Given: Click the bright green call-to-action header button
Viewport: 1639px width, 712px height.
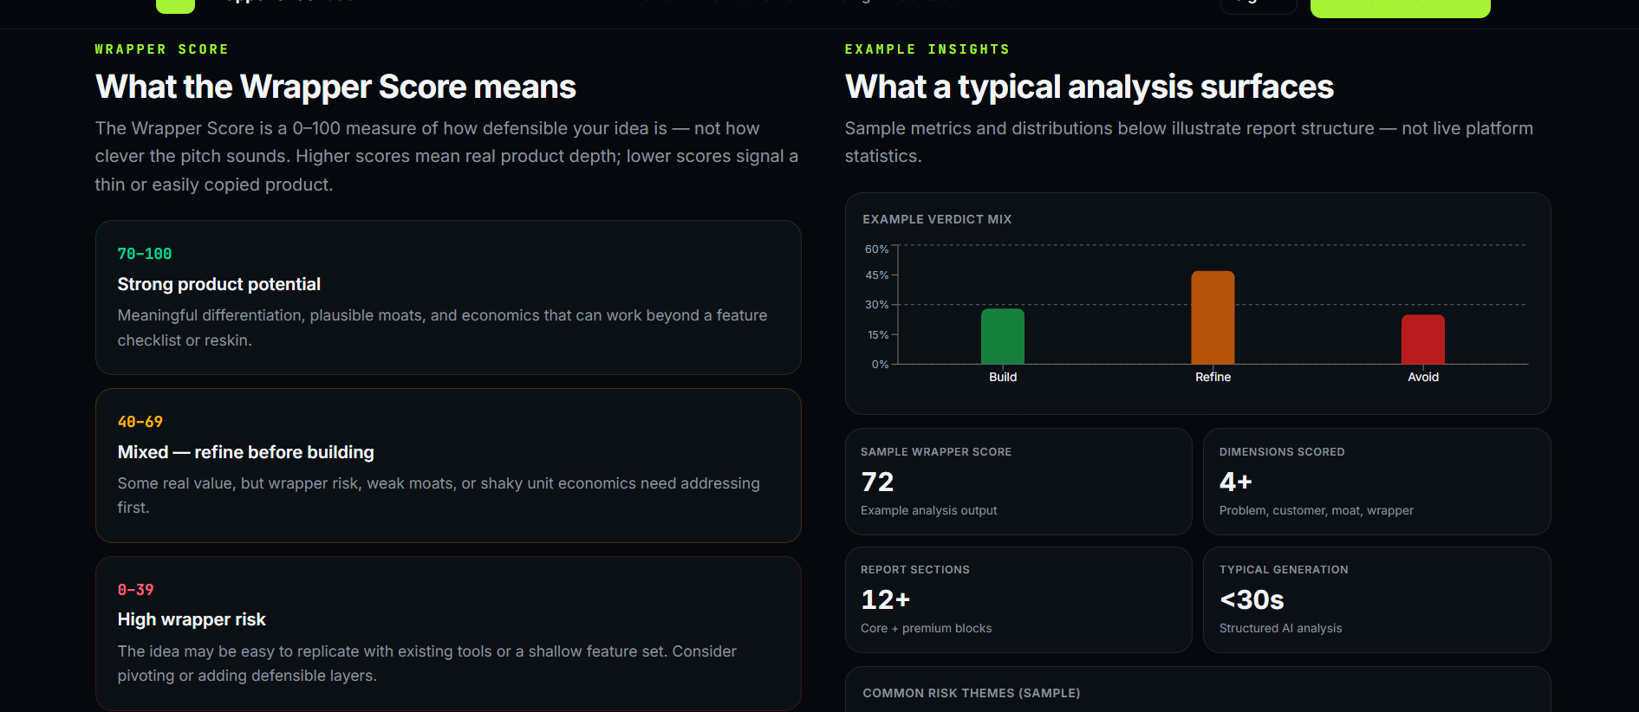Looking at the screenshot, I should click(1400, 8).
